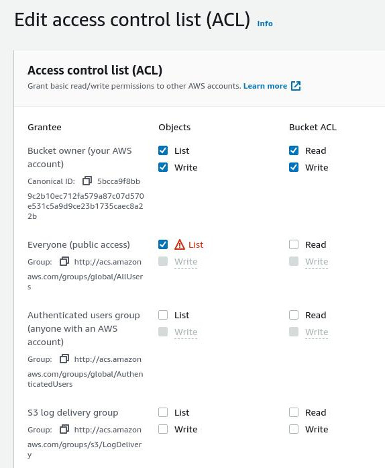Uncheck Bucket owner Bucket ACL Read

294,150
